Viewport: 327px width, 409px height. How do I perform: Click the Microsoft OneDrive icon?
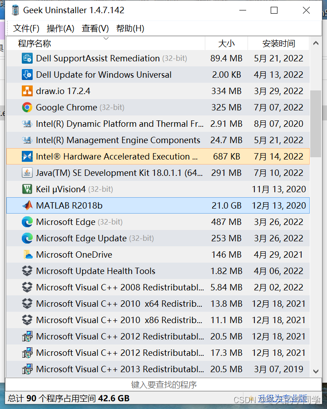27,254
